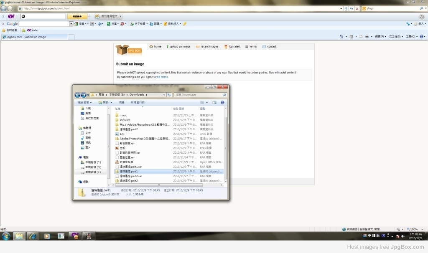The width and height of the screenshot is (428, 253).
Task: Click the Explorer back navigation arrow
Action: [x=77, y=95]
